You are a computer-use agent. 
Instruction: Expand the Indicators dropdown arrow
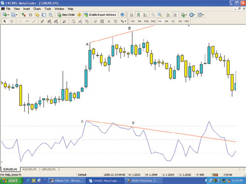(186, 15)
